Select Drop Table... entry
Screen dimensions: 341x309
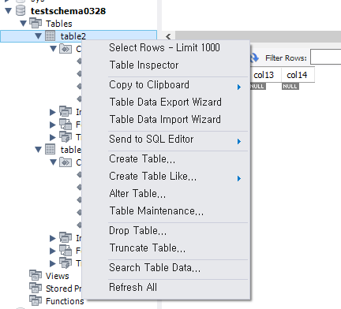click(137, 230)
